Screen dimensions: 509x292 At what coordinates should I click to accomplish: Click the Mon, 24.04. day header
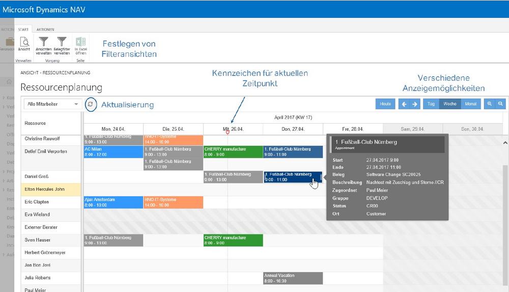114,129
